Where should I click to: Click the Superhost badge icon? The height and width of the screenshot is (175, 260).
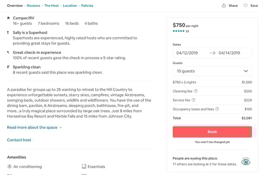[8, 32]
